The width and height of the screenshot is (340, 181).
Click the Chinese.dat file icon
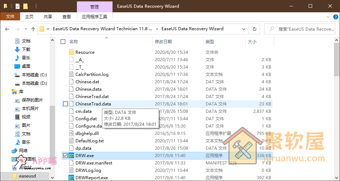tap(71, 82)
